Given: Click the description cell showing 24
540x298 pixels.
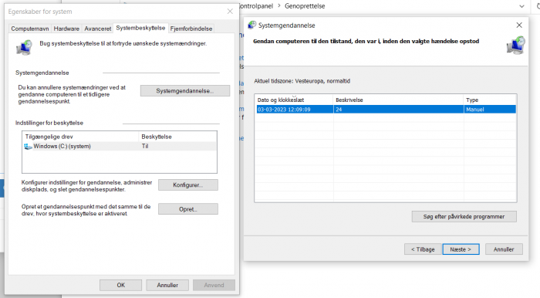Looking at the screenshot, I should point(399,110).
